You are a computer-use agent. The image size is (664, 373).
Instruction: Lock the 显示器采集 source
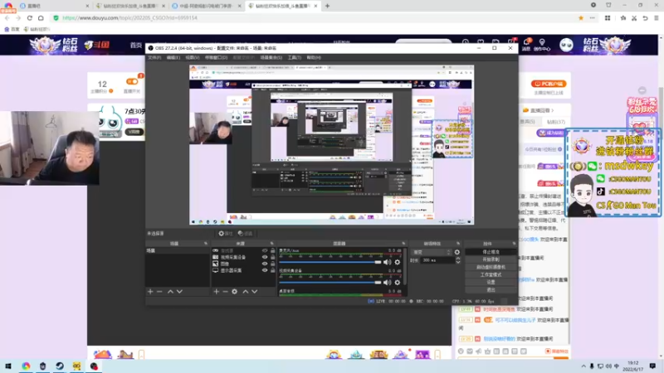pyautogui.click(x=273, y=270)
